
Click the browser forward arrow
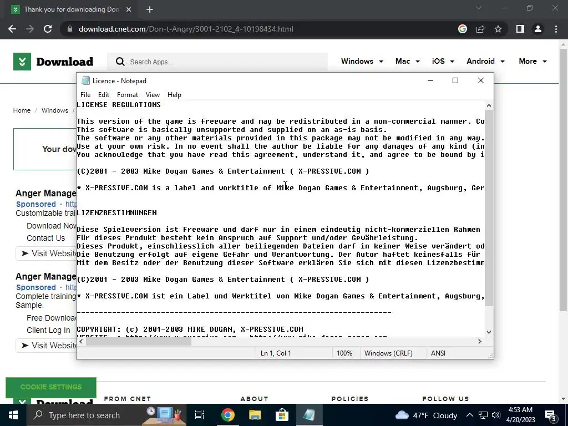[30, 29]
